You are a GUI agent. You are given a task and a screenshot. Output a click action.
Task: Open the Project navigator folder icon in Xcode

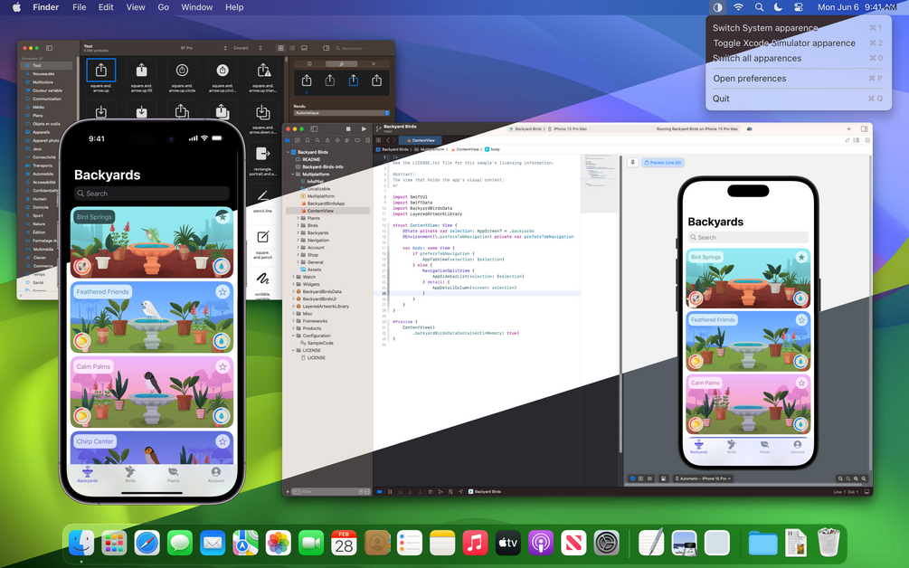click(288, 140)
